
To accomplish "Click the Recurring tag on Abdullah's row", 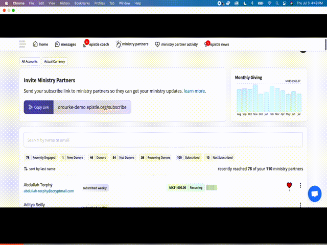I will click(196, 187).
